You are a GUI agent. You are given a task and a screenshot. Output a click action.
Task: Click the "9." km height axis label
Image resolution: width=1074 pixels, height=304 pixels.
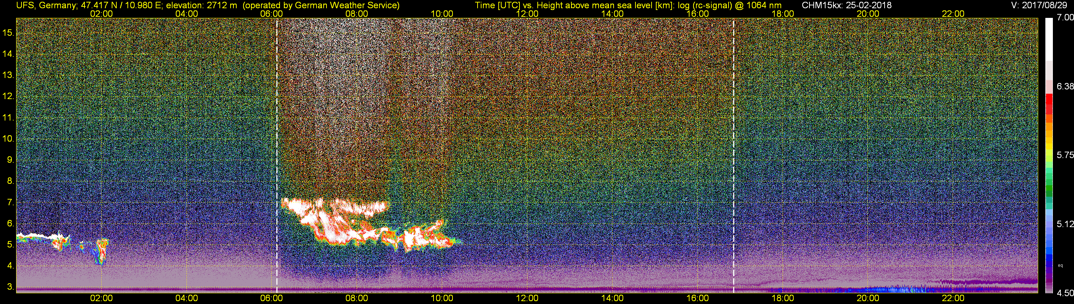pyautogui.click(x=10, y=160)
